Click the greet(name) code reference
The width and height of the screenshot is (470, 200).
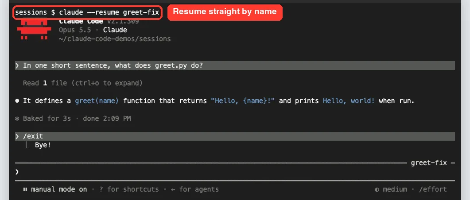97,101
